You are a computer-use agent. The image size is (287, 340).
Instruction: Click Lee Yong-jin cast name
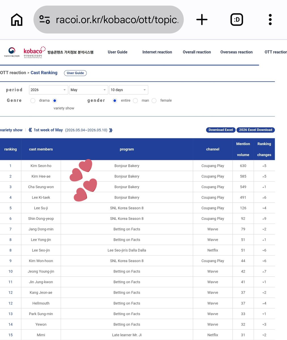tap(41, 240)
